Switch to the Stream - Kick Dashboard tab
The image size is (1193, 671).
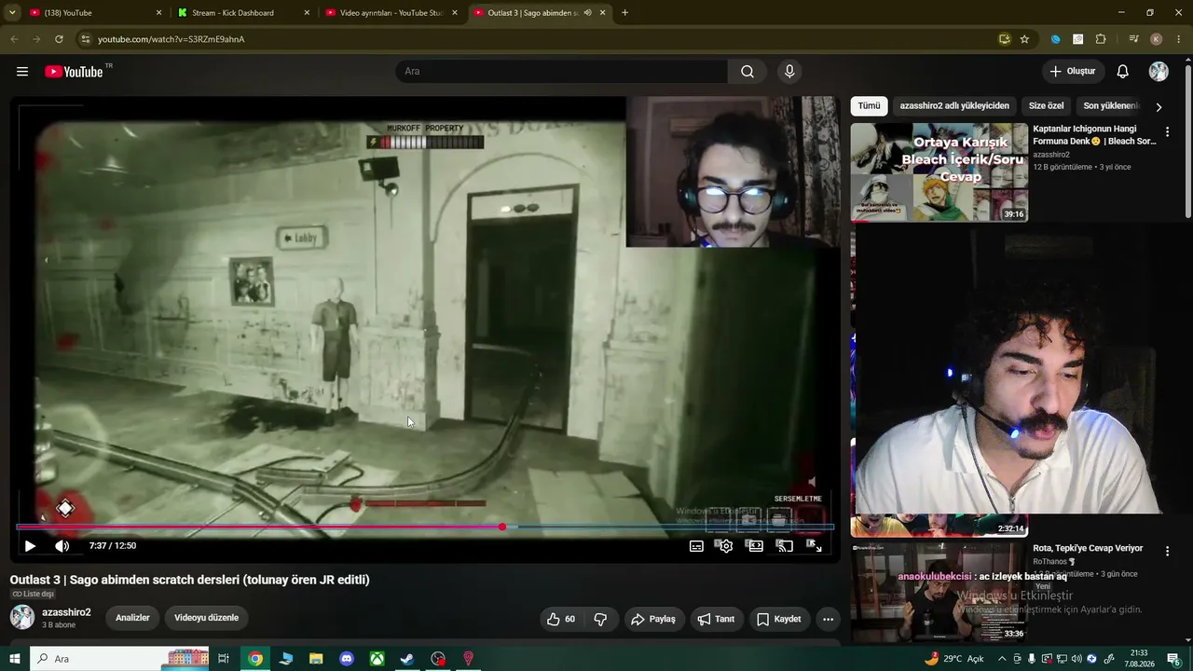click(x=242, y=13)
